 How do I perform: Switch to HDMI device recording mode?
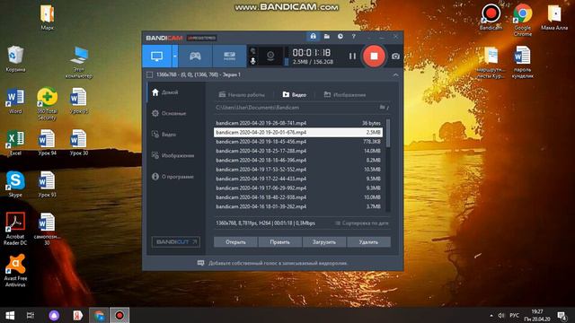(x=230, y=56)
